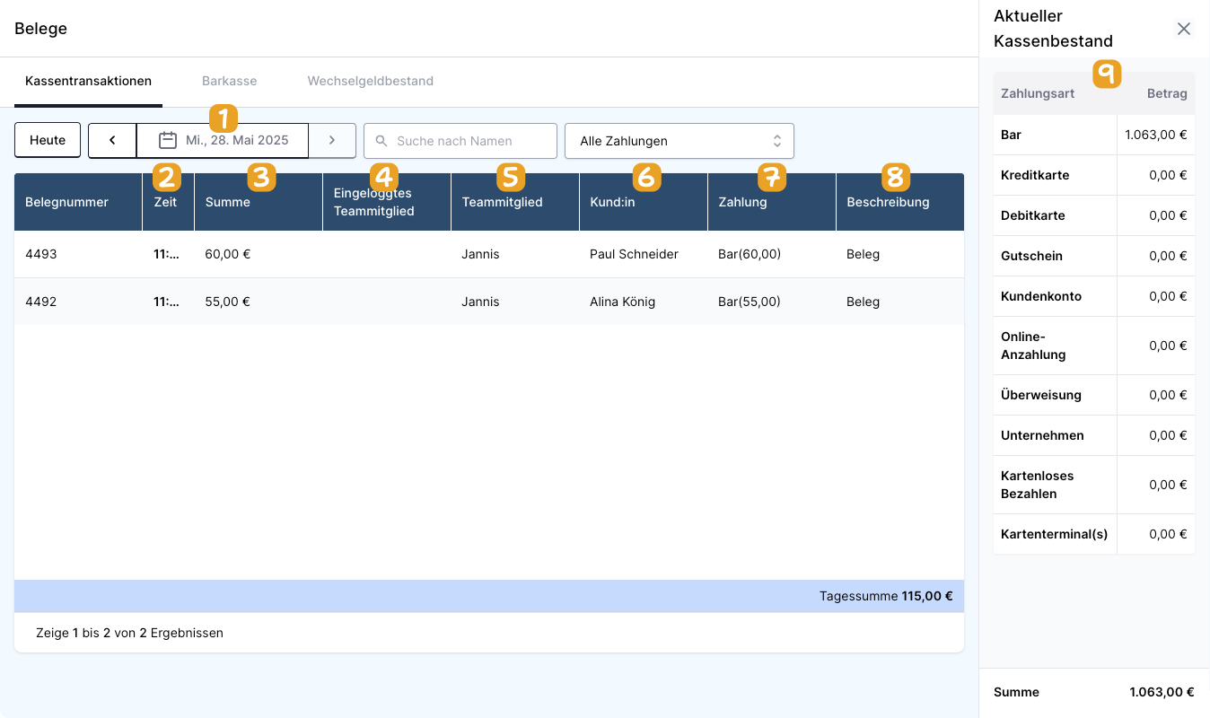Switch to the Kassentransaktionen tab
Screen dimensions: 1210x718
pyautogui.click(x=88, y=81)
